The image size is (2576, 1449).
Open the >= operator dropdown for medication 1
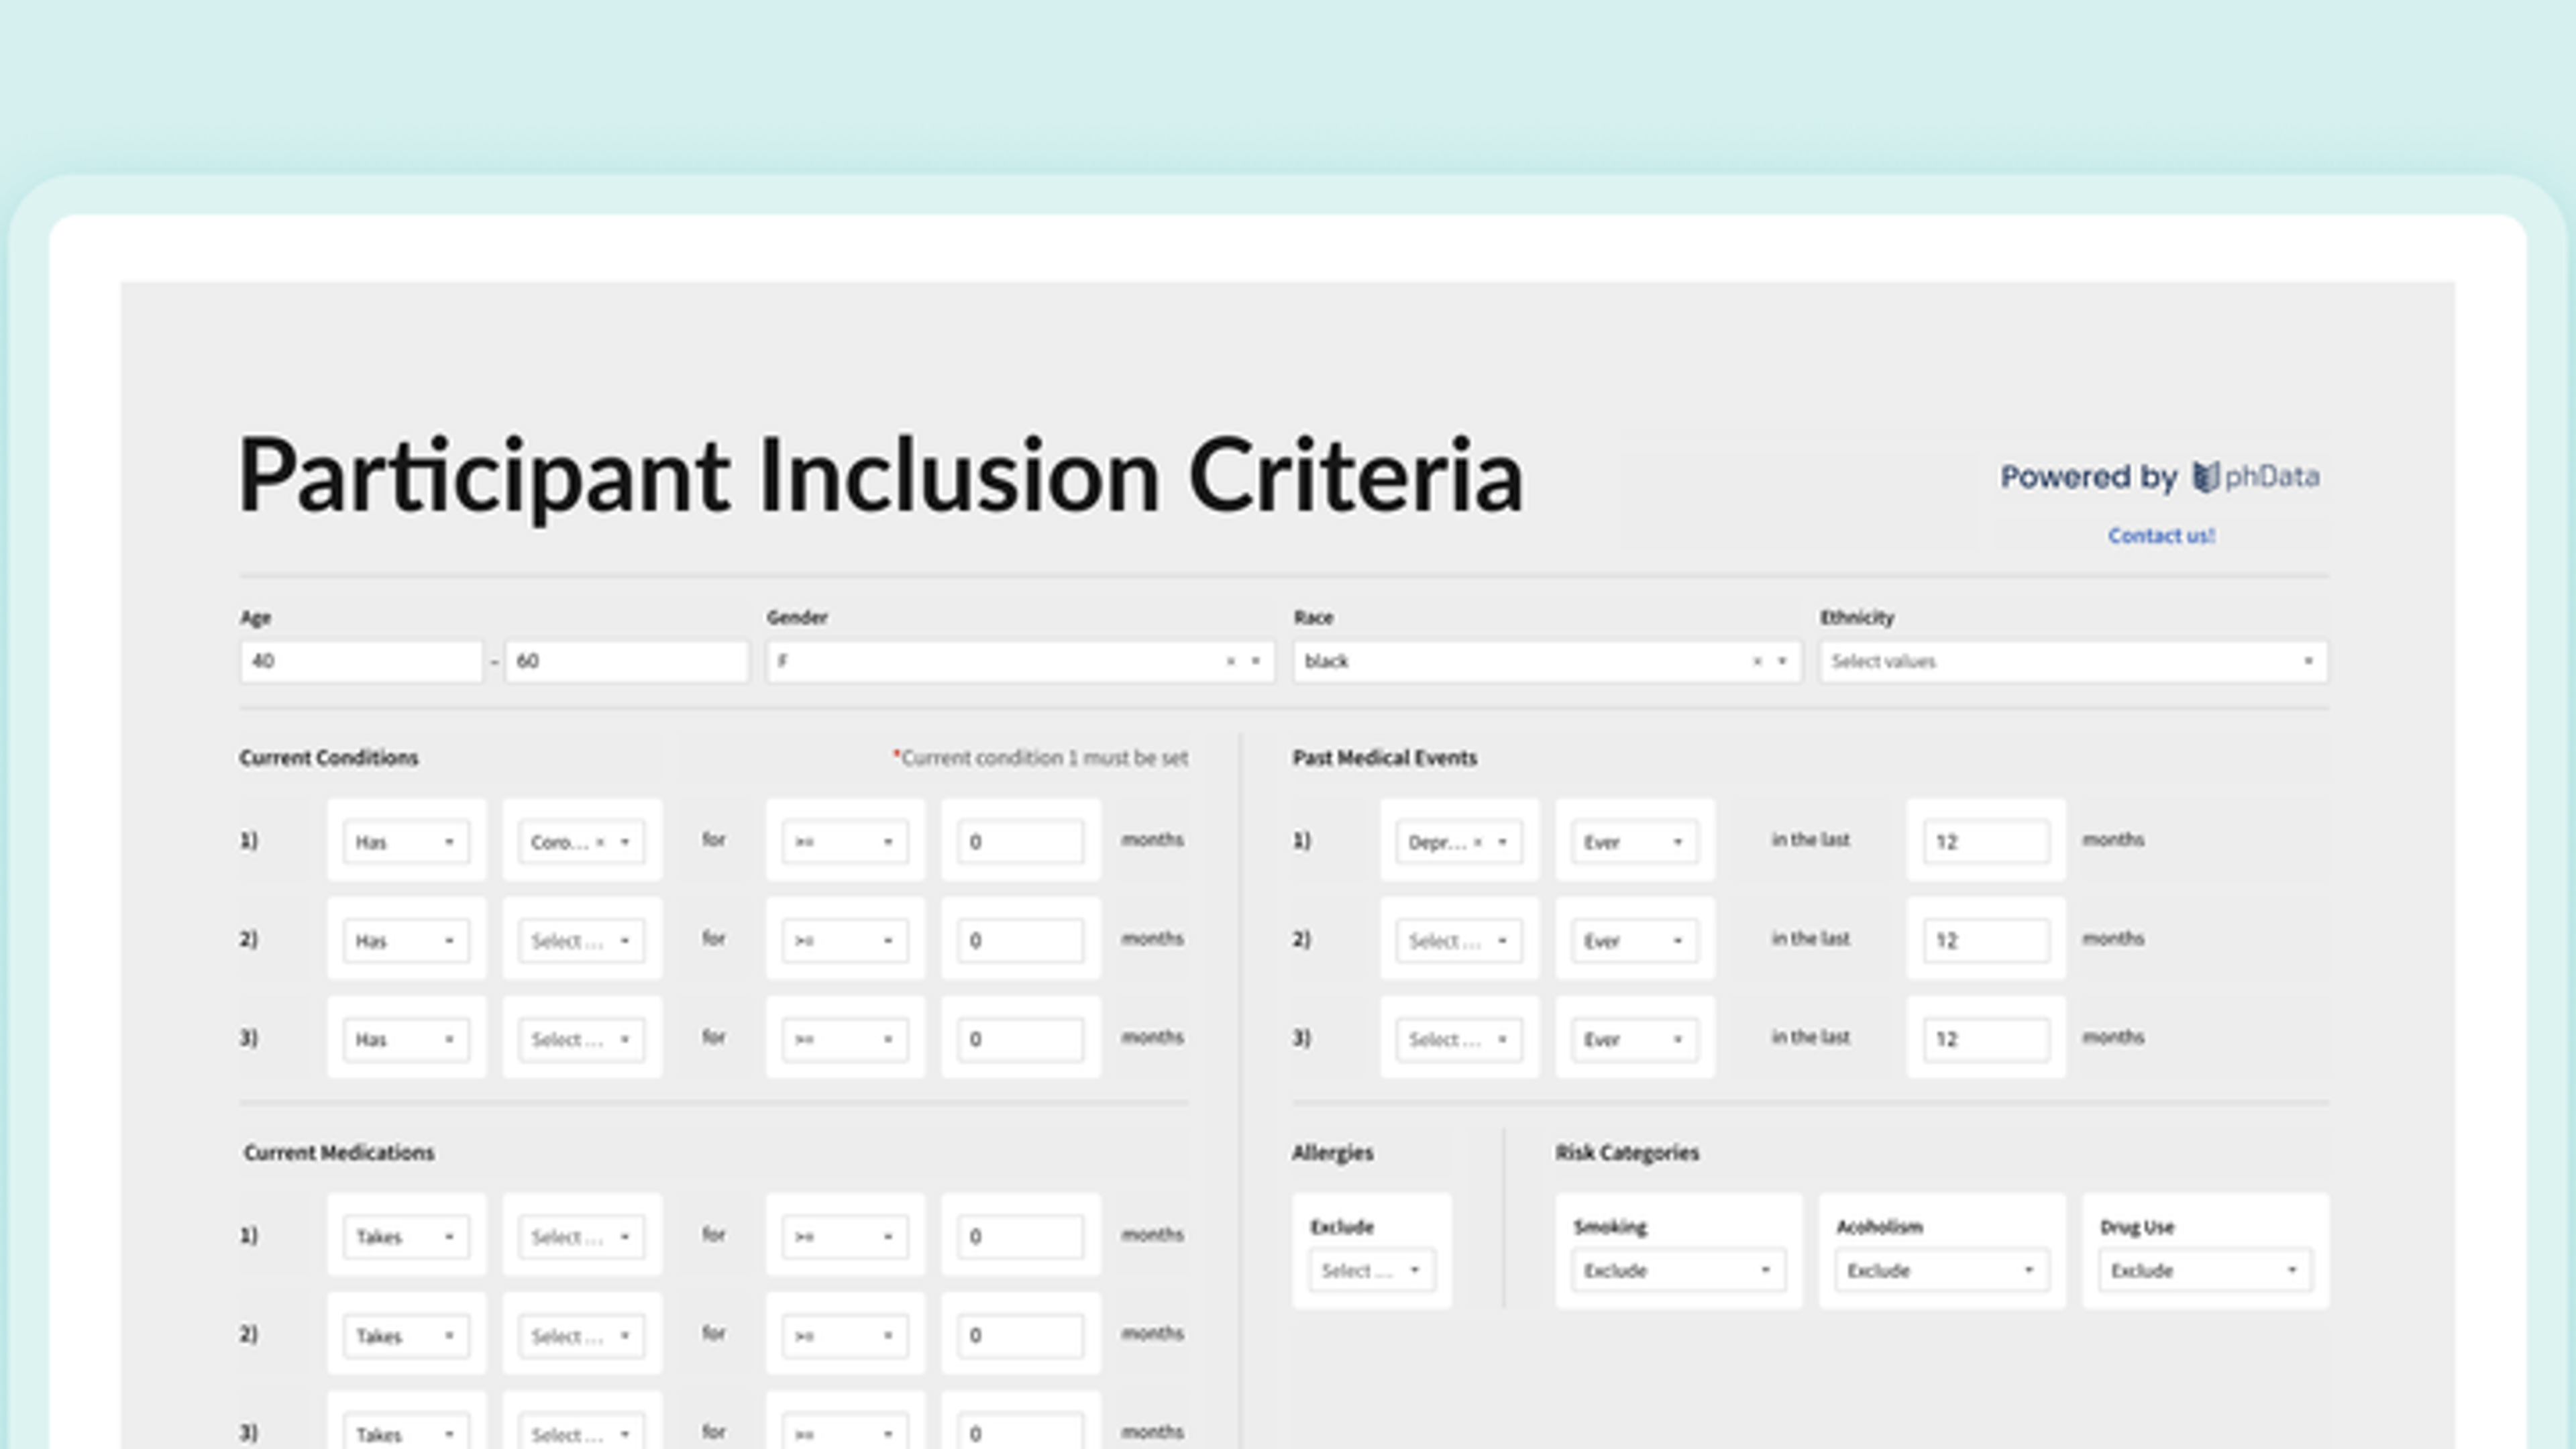coord(845,1237)
